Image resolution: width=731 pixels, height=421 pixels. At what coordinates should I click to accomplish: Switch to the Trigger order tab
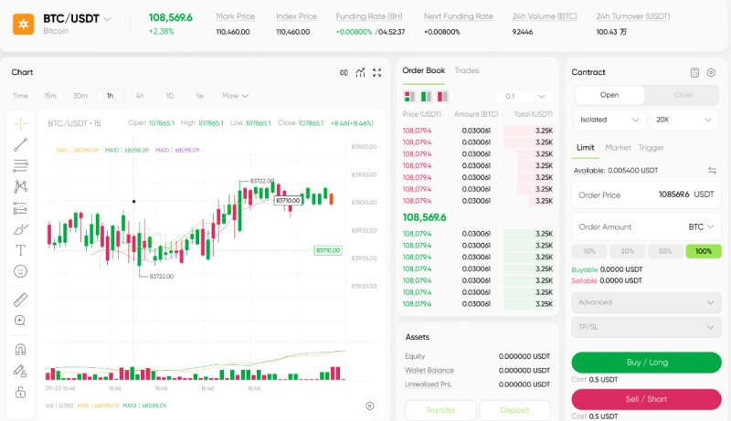point(651,148)
